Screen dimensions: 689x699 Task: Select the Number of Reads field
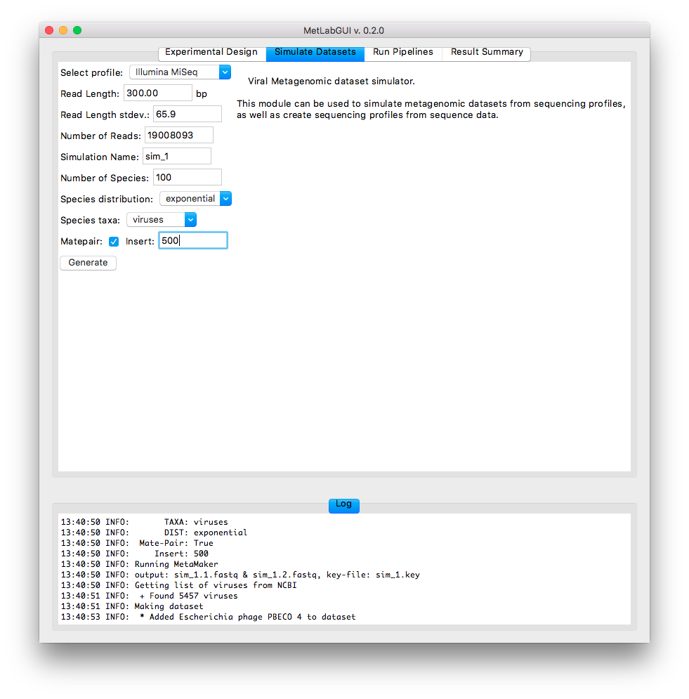tap(178, 135)
